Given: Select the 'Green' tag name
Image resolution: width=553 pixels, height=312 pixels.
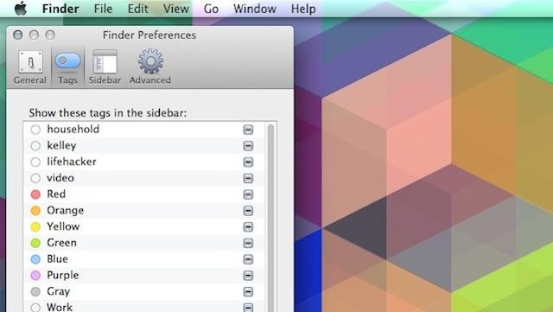Looking at the screenshot, I should click(x=61, y=243).
